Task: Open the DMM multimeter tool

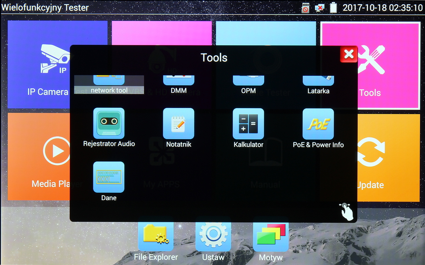Action: pos(178,85)
